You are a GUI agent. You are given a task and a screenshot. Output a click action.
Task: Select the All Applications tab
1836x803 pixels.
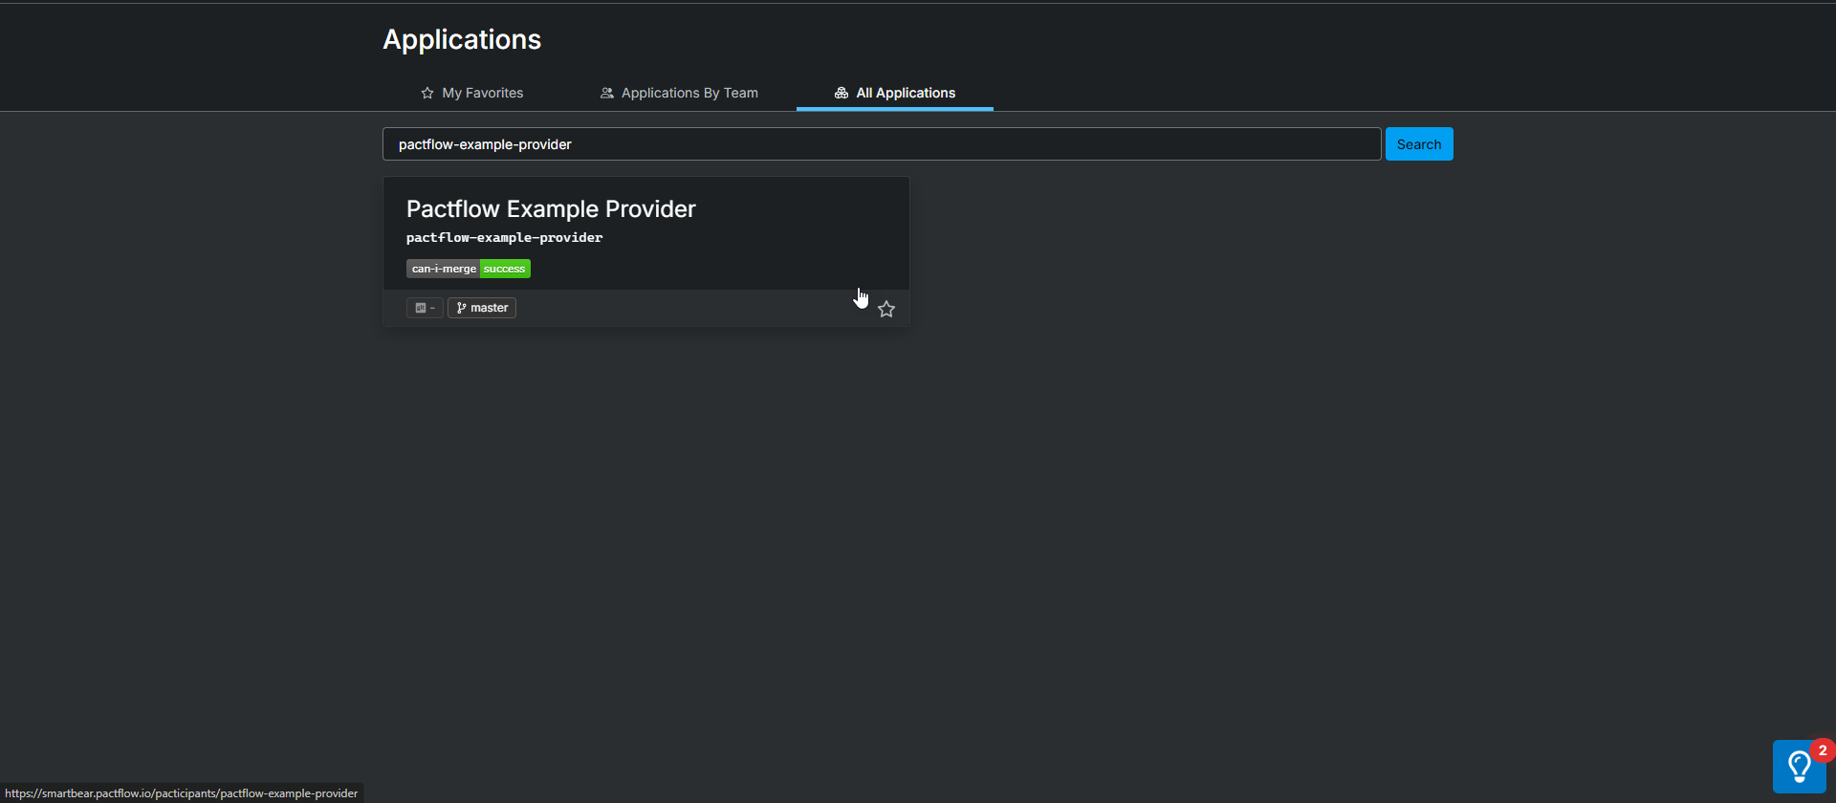pyautogui.click(x=905, y=93)
